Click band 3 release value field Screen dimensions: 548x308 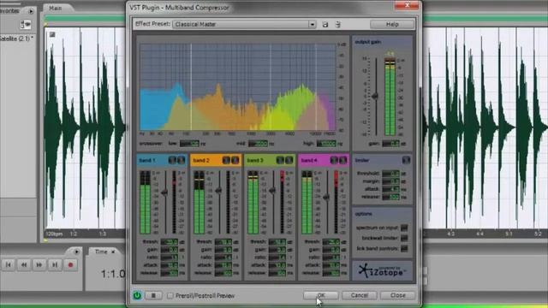point(277,273)
